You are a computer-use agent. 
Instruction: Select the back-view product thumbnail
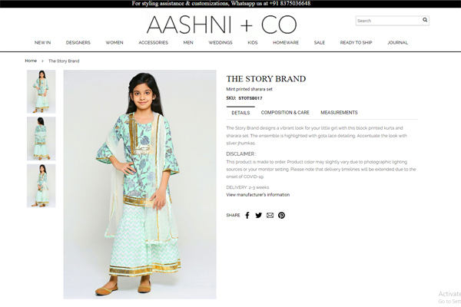tap(41, 139)
